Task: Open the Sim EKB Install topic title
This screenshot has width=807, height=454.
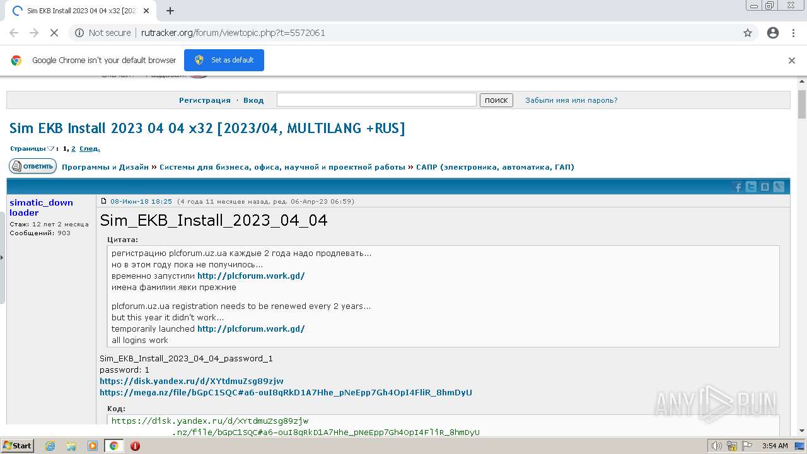Action: click(x=207, y=129)
